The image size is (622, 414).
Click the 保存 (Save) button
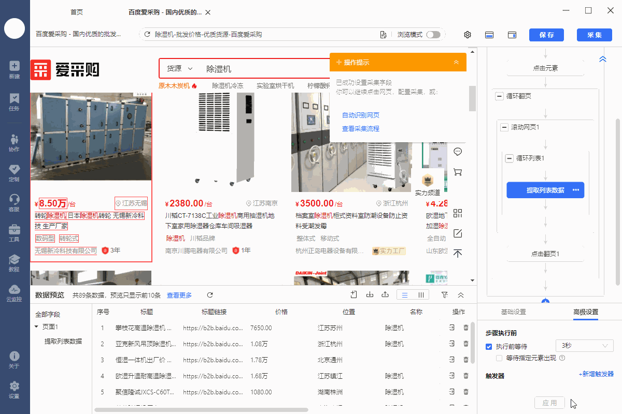(546, 35)
